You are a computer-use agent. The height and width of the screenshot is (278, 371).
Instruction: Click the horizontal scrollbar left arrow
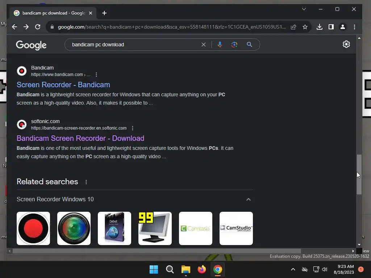coord(9,251)
